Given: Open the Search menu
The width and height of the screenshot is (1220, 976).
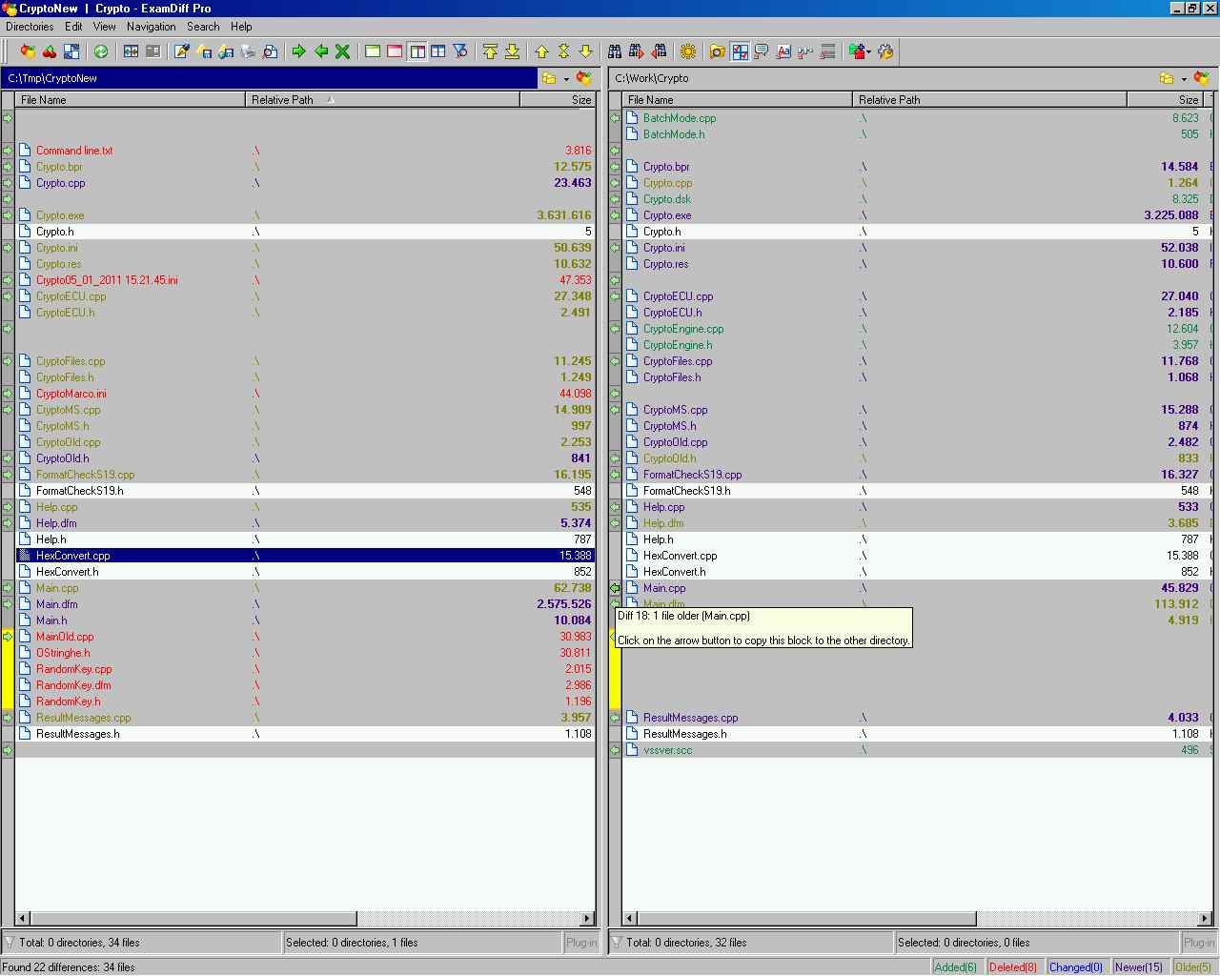Looking at the screenshot, I should 203,27.
